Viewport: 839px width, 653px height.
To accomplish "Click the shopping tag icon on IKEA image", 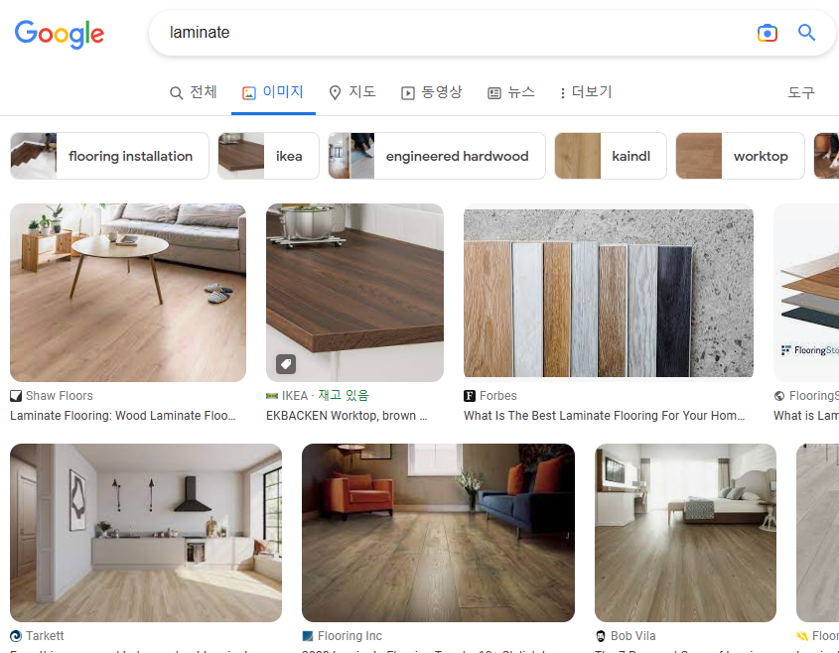I will 286,364.
